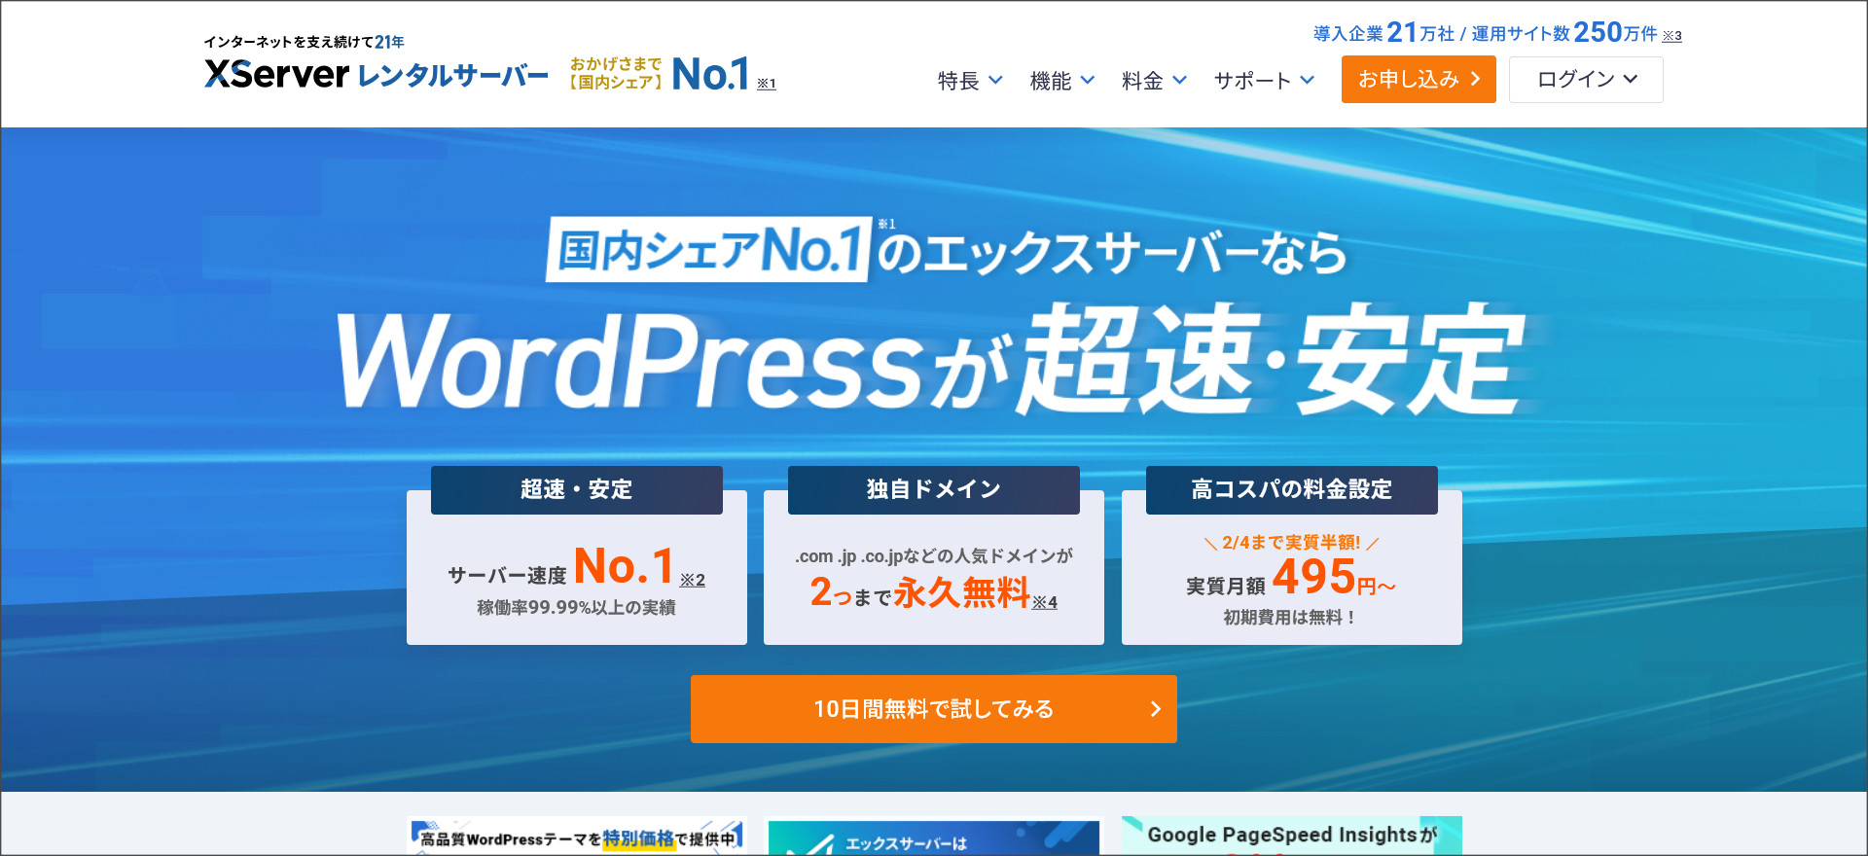The width and height of the screenshot is (1868, 856).
Task: Open the ※4 footnote beside 永久無料
Action: click(x=1044, y=603)
